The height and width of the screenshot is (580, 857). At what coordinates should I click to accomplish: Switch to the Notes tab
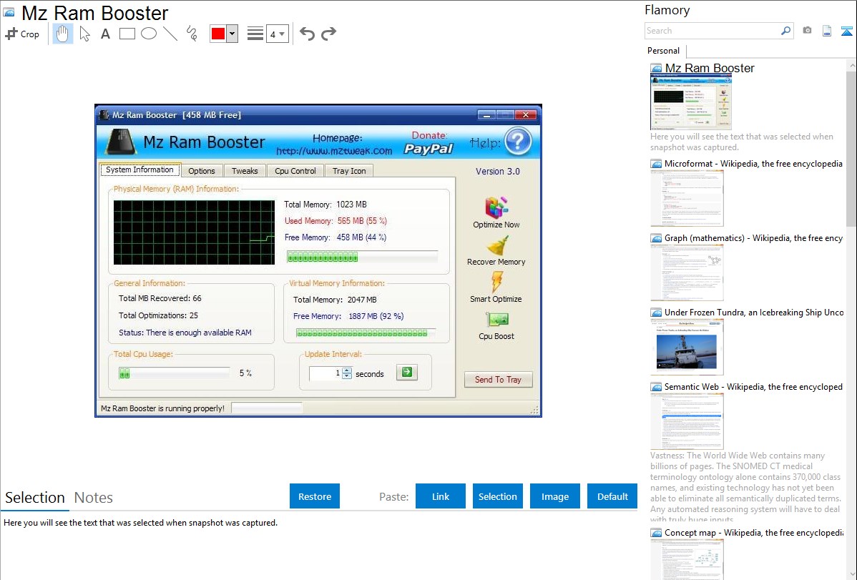94,498
